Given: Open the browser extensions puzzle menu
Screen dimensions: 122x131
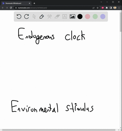Looking at the screenshot, I should coord(107,8).
